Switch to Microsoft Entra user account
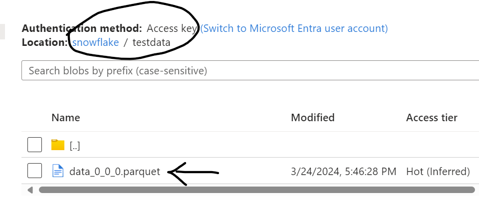 point(294,28)
